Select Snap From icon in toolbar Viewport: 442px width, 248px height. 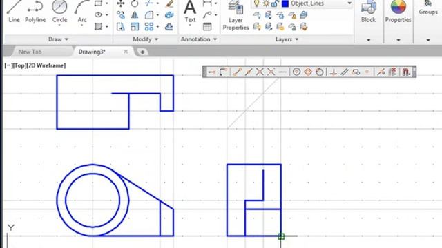click(x=223, y=72)
